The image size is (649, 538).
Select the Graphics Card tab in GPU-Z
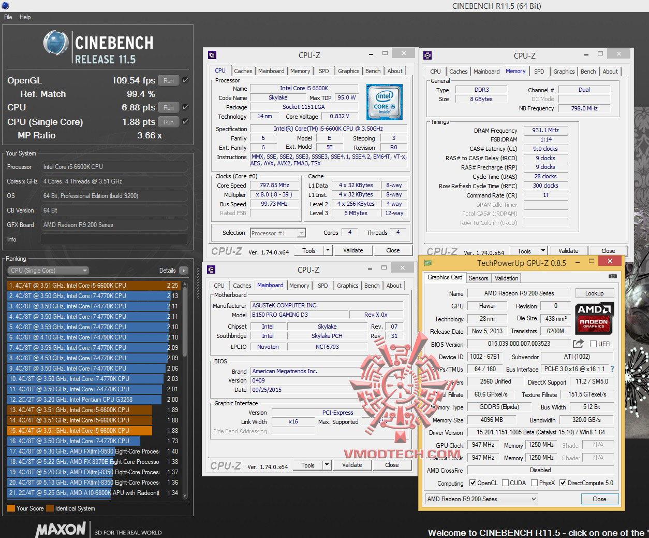click(445, 277)
